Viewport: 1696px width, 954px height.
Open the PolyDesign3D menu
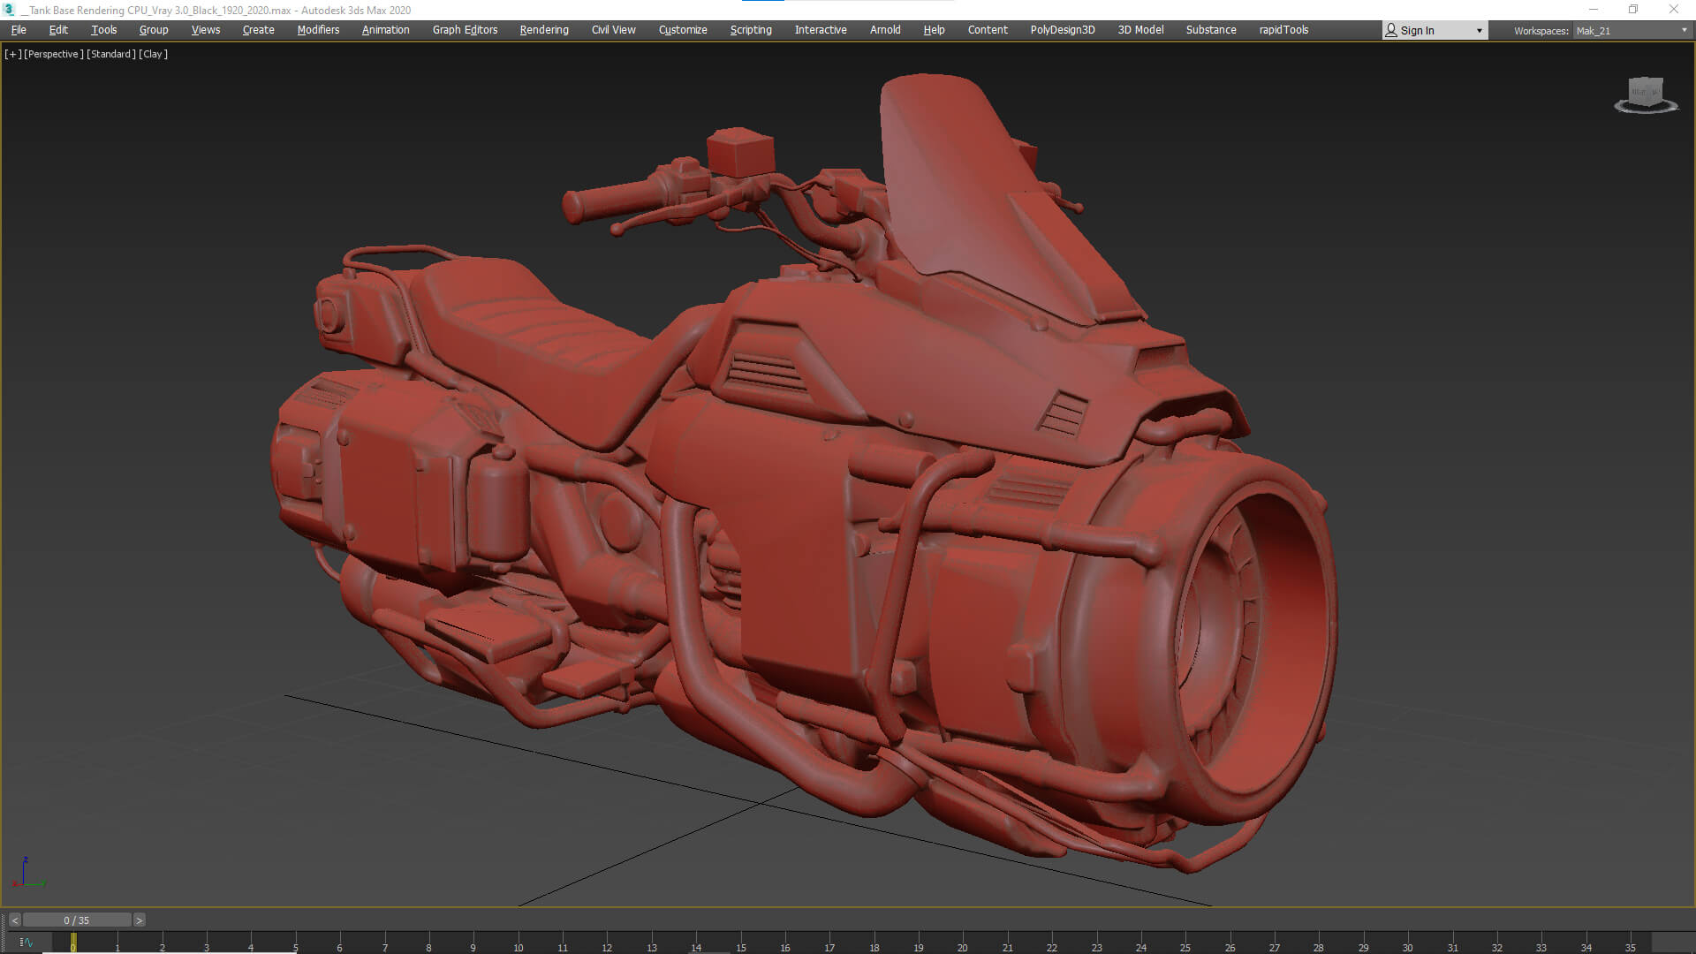[1063, 30]
